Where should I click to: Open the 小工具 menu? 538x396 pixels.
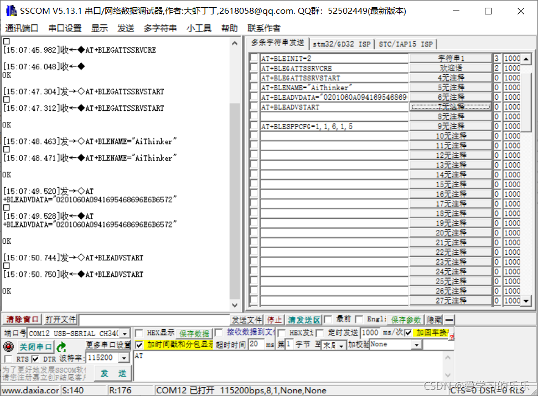[199, 28]
